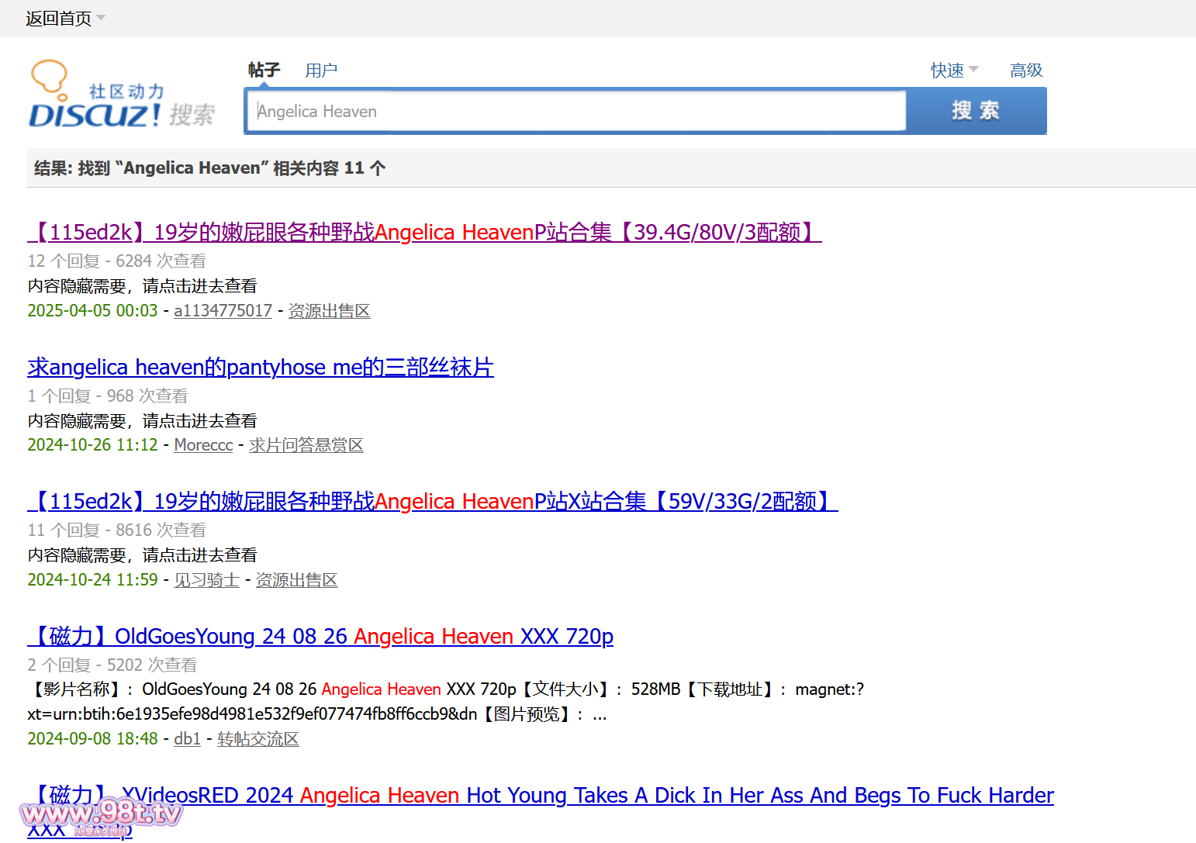Screen dimensions: 1196x843
Task: Open 资源出售区 forum under the 2025-04-05 result
Action: pos(329,311)
